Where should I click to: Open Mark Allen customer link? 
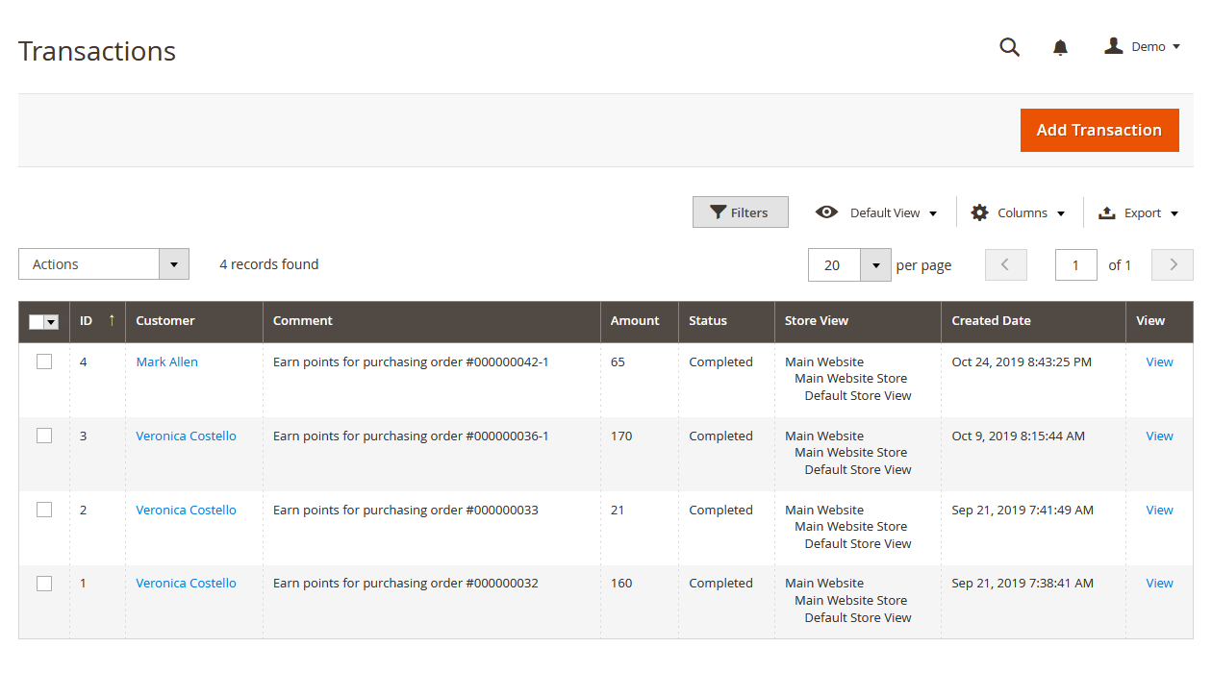tap(166, 361)
